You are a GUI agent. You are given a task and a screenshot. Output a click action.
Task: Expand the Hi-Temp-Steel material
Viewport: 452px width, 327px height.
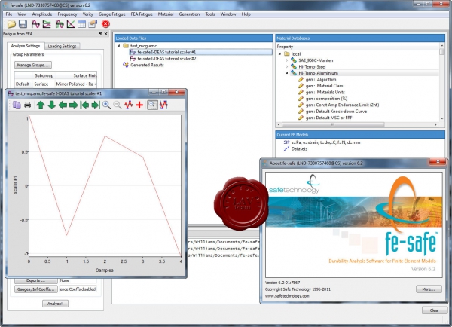(286, 66)
